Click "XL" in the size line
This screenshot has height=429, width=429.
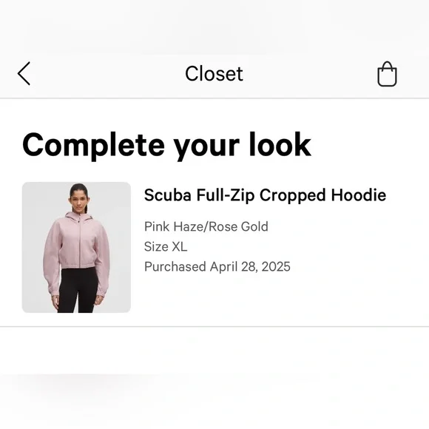click(180, 246)
